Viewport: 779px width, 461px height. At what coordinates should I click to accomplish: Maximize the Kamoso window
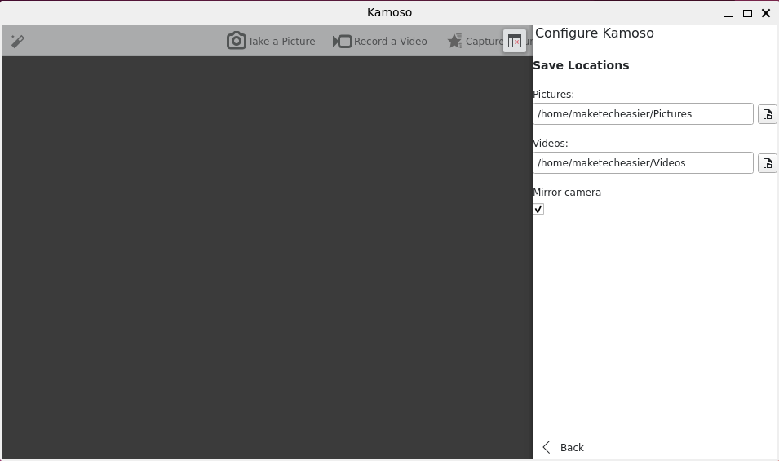[747, 13]
